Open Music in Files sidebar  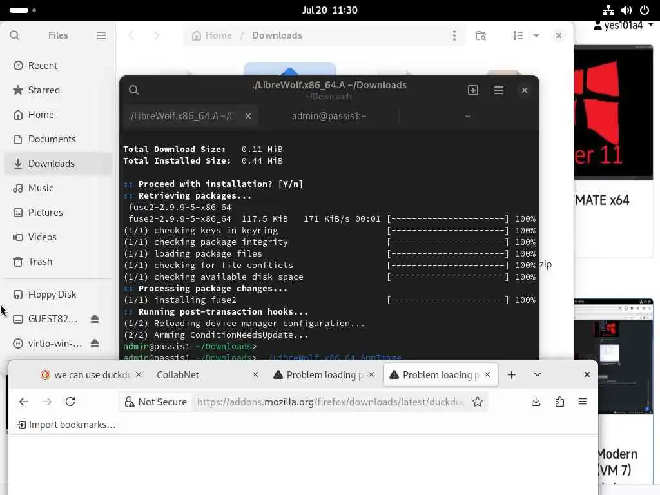[58, 188]
